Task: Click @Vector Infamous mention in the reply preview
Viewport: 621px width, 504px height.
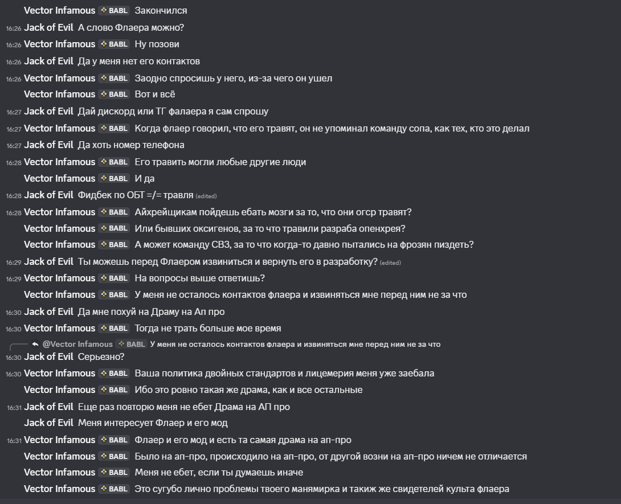Action: coord(77,344)
